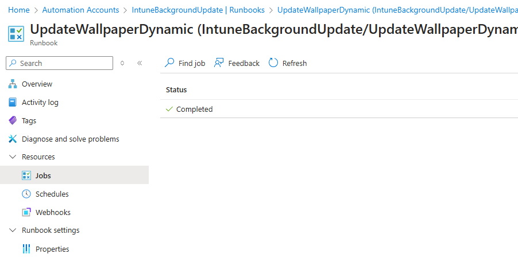Click the Webhooks icon
Image resolution: width=518 pixels, height=258 pixels.
click(x=26, y=212)
